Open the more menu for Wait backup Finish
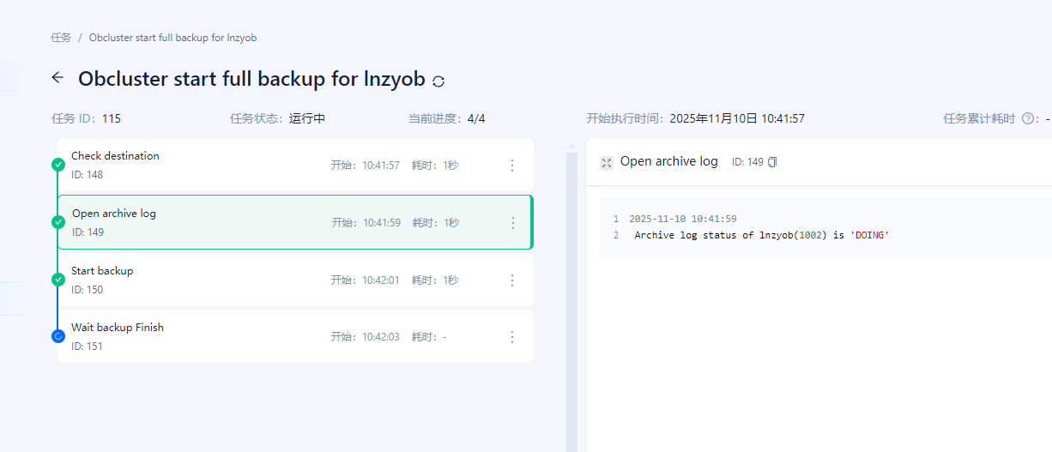The height and width of the screenshot is (452, 1052). tap(512, 337)
